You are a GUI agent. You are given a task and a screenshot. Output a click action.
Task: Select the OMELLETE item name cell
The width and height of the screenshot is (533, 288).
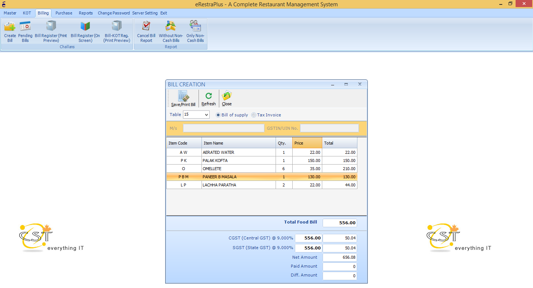pos(239,169)
